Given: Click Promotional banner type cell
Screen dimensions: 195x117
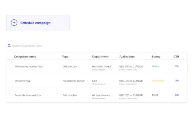Looking at the screenshot, I should click(74, 81).
